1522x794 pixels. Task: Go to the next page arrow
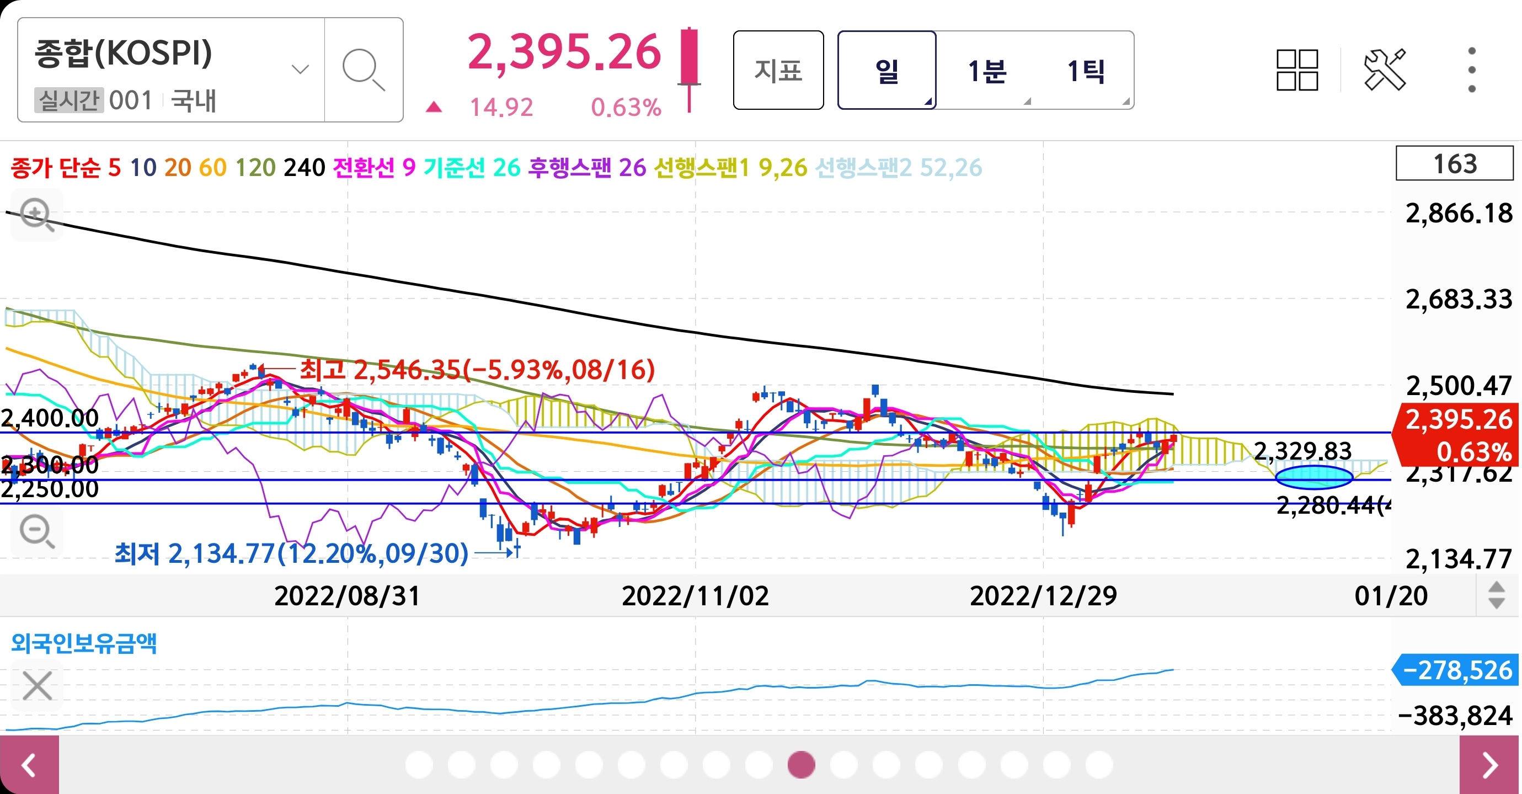[x=1489, y=765]
